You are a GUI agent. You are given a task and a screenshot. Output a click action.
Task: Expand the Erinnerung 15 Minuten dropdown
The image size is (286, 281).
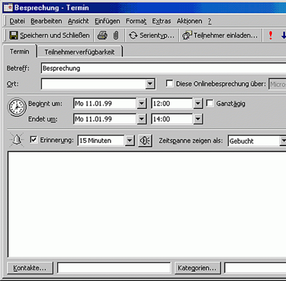130,140
